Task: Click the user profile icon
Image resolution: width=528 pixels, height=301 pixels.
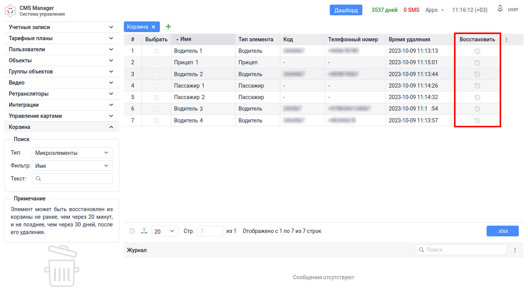Action: point(500,9)
